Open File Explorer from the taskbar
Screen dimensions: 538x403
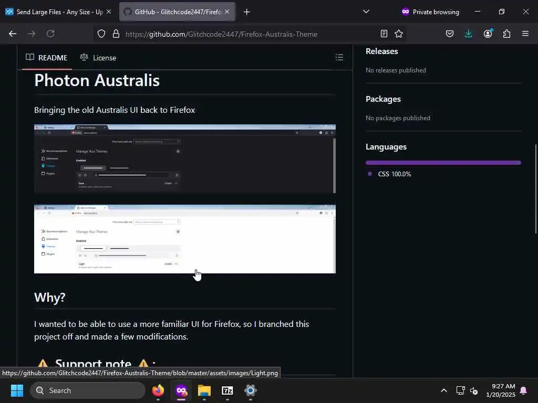tap(204, 390)
